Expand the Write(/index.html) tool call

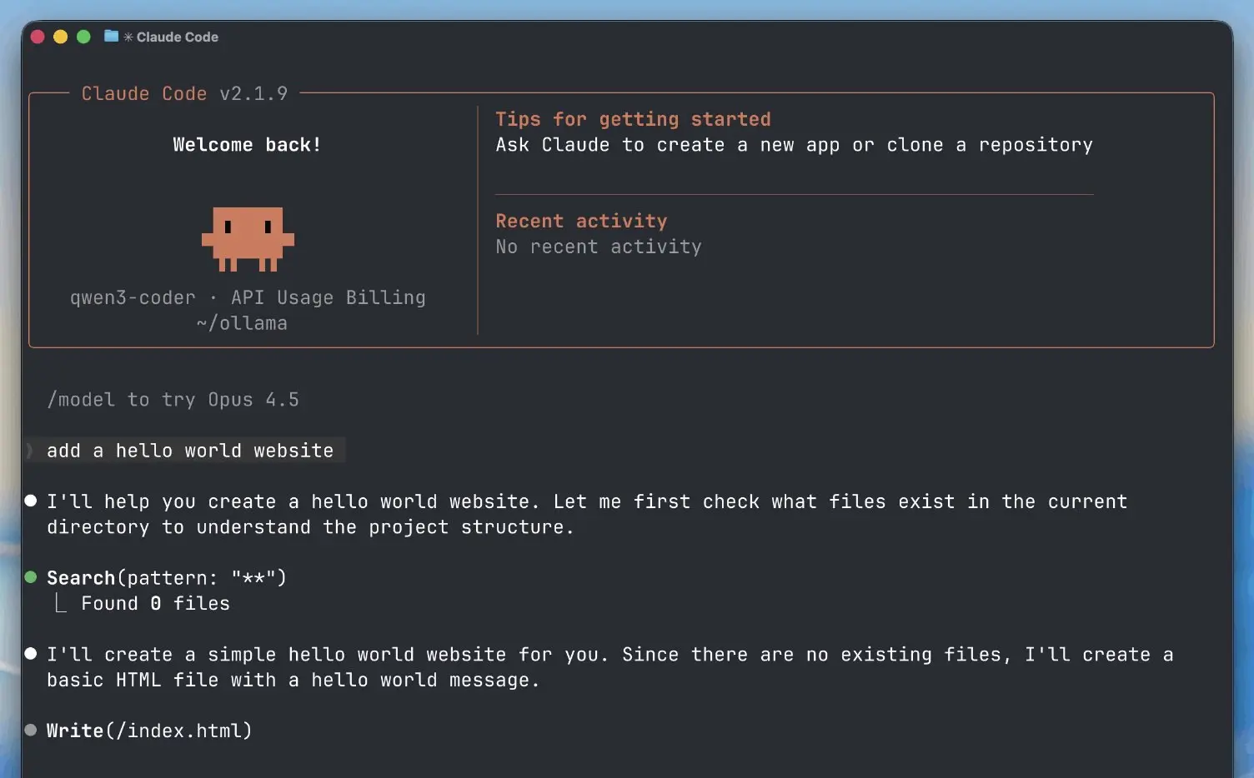[148, 731]
